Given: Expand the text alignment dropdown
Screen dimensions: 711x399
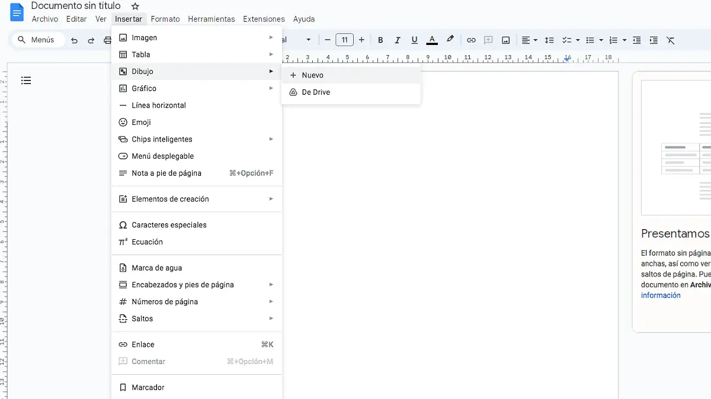Looking at the screenshot, I should (536, 40).
